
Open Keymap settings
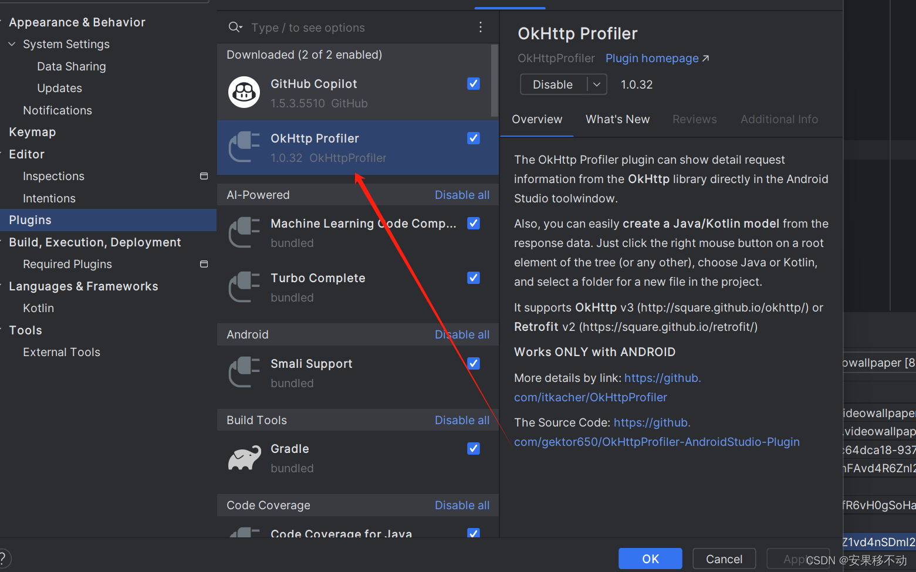tap(32, 132)
